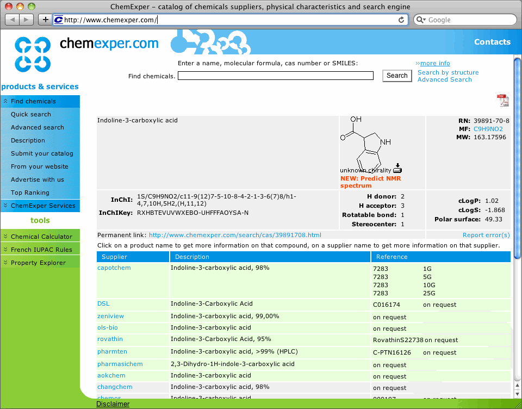Expand the French IUPAC Rules section
This screenshot has height=409, width=522.
tap(41, 250)
